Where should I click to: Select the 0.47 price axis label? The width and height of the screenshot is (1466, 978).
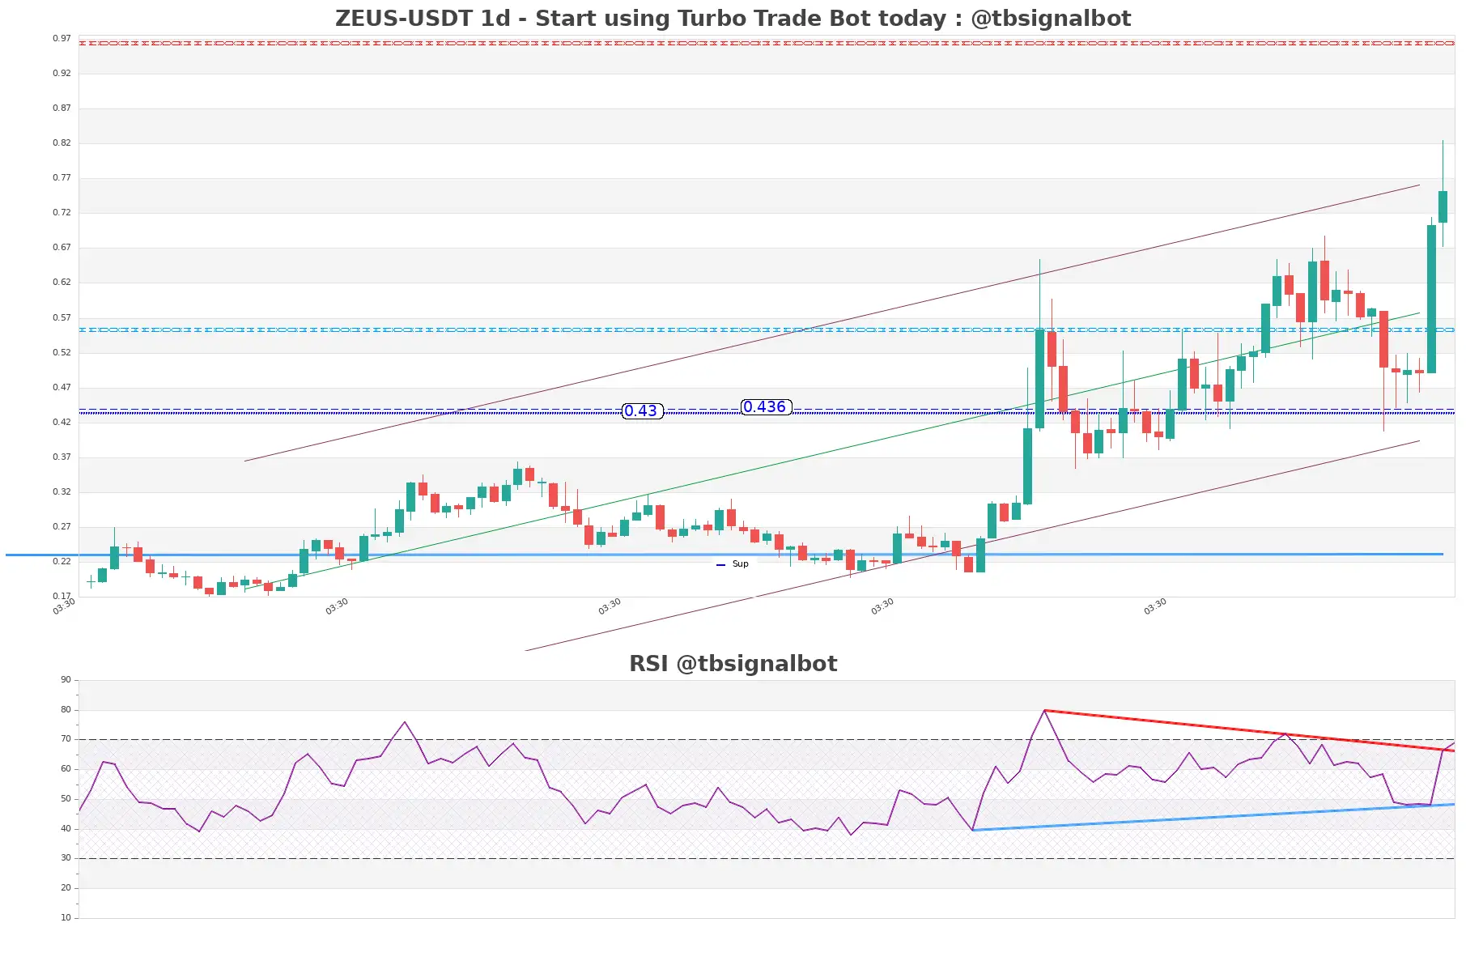point(62,388)
